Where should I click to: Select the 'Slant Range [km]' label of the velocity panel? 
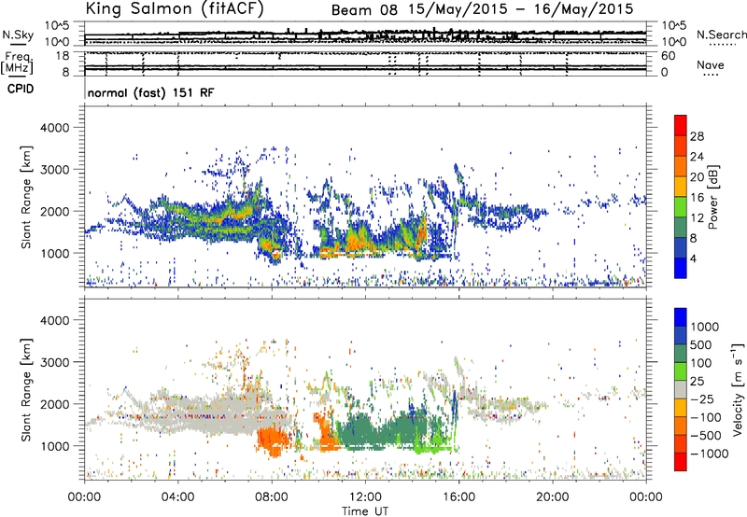click(x=26, y=389)
